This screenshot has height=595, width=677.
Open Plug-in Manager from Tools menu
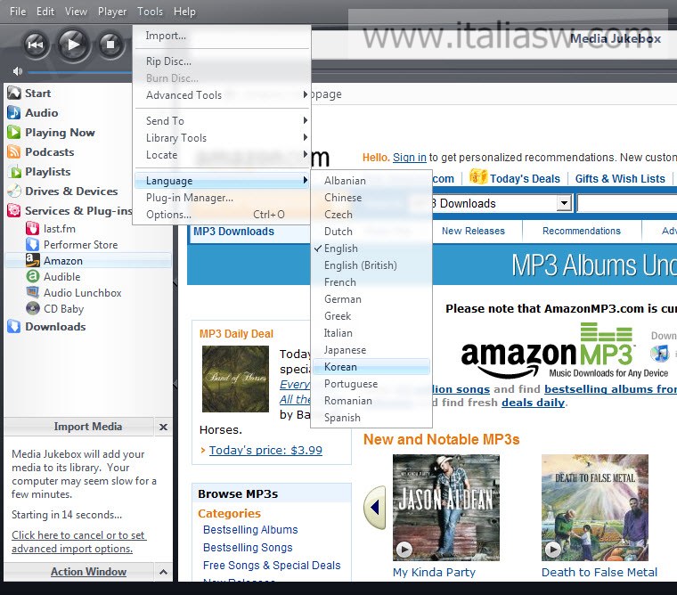click(x=189, y=198)
